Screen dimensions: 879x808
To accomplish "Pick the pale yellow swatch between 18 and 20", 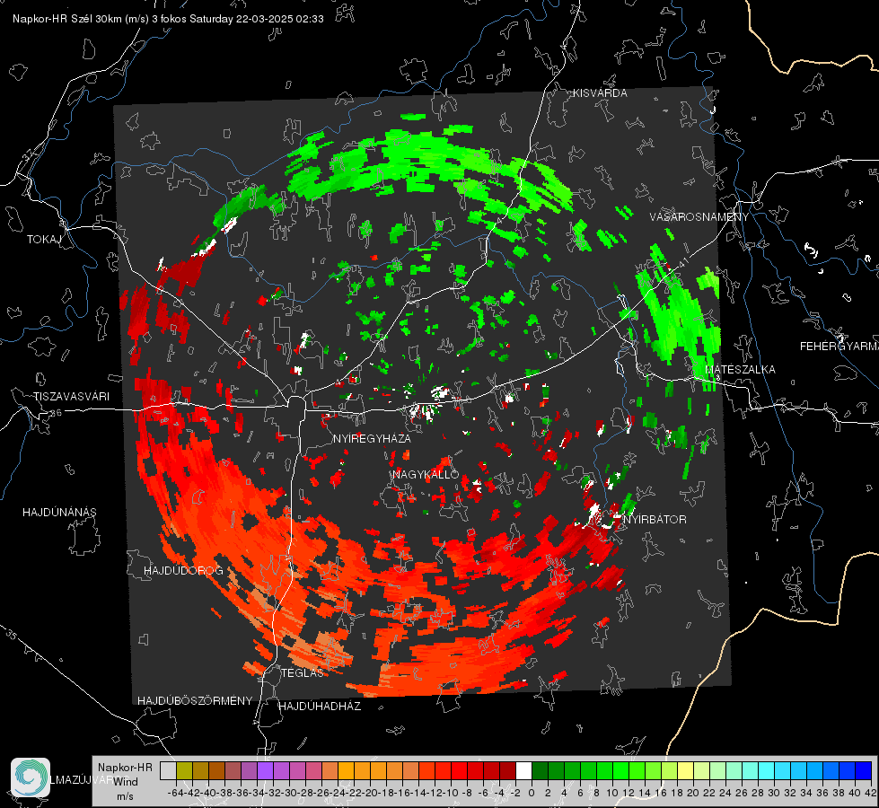I will coord(685,770).
